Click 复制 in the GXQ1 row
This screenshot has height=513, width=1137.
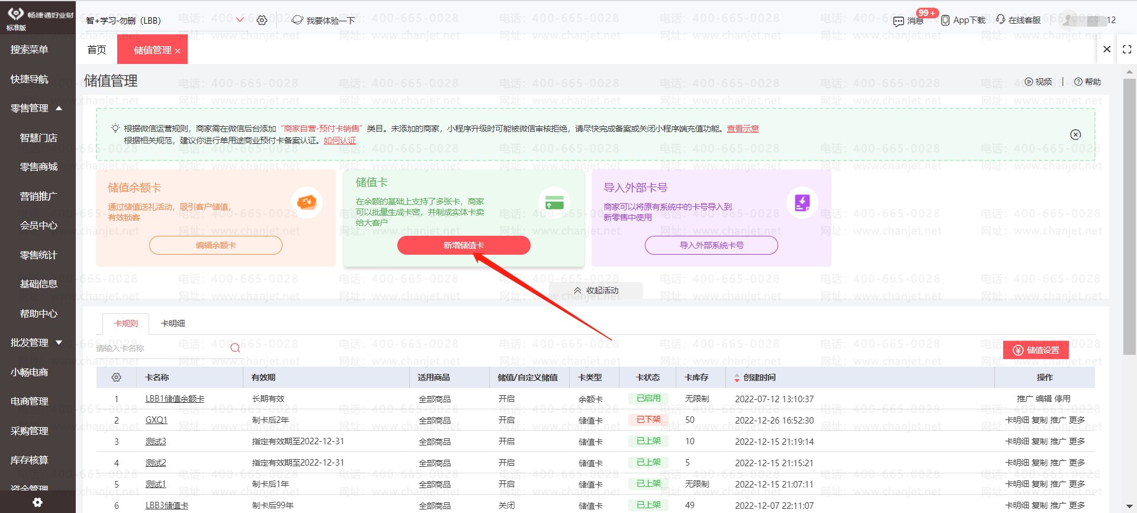pyautogui.click(x=1039, y=420)
